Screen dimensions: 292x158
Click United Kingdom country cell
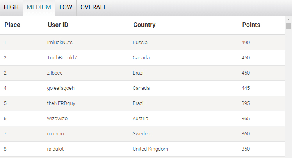click(x=150, y=149)
